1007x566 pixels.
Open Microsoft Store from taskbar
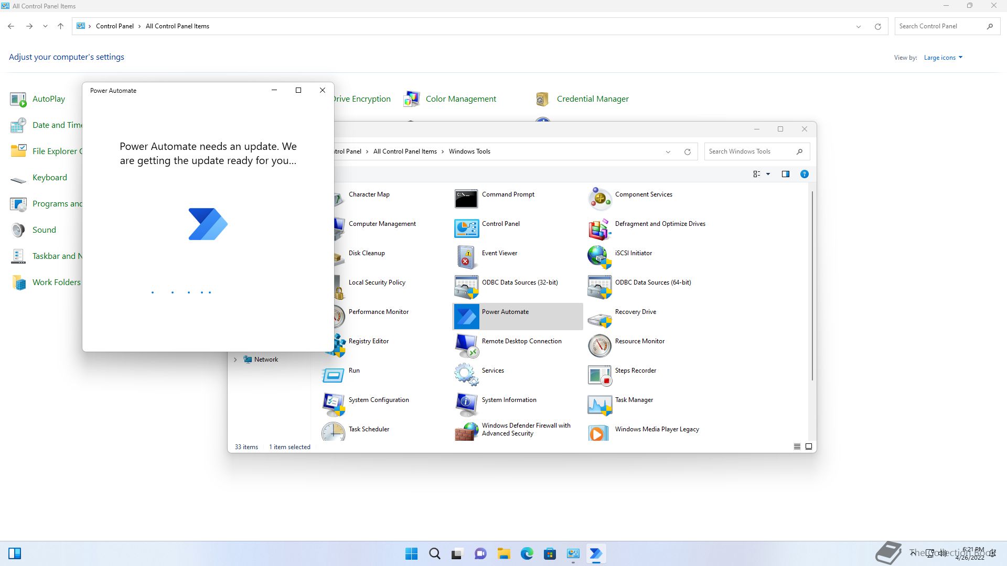[550, 553]
